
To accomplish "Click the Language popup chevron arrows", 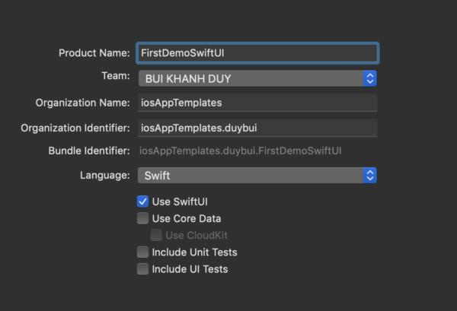I will [370, 176].
